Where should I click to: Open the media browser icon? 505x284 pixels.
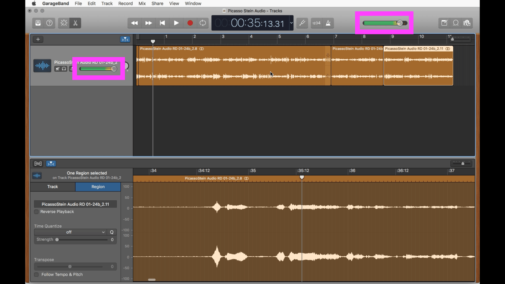[x=467, y=23]
